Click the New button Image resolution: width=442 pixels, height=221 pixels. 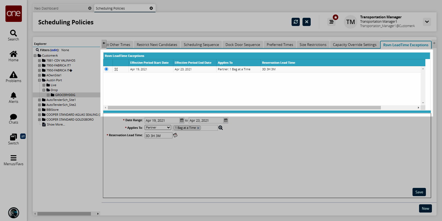425,208
